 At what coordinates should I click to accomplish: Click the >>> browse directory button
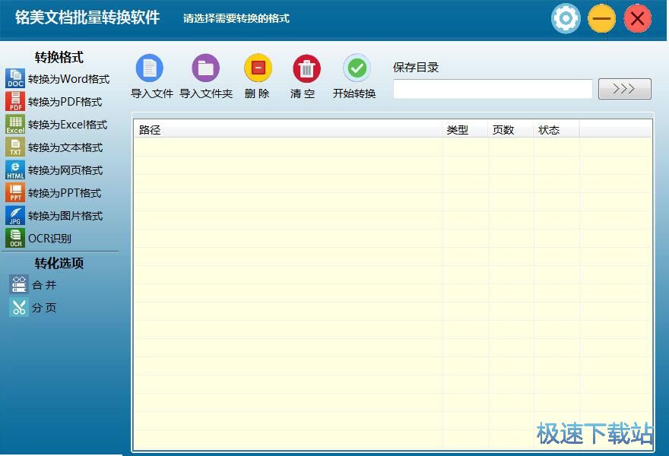(625, 89)
